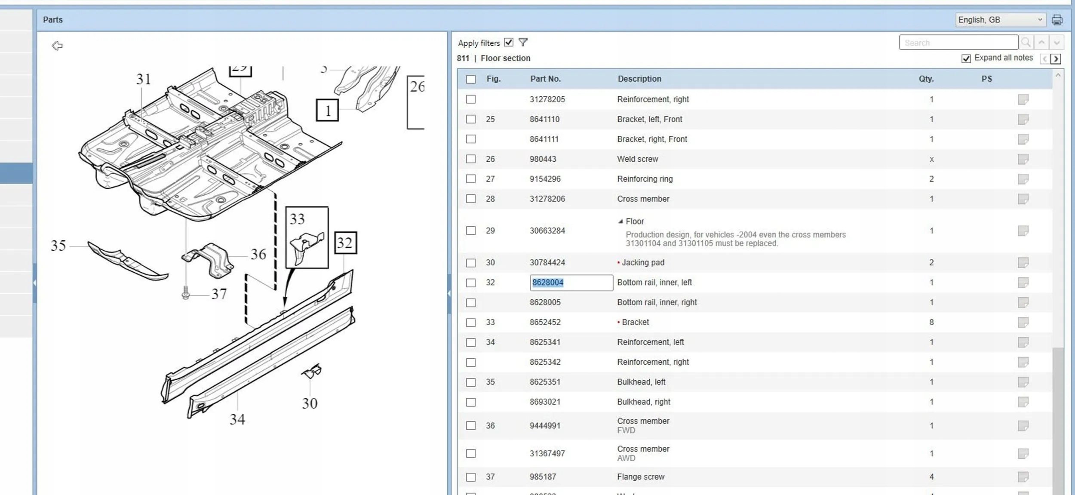
Task: Click callout 32 box in the diagram
Action: (345, 243)
